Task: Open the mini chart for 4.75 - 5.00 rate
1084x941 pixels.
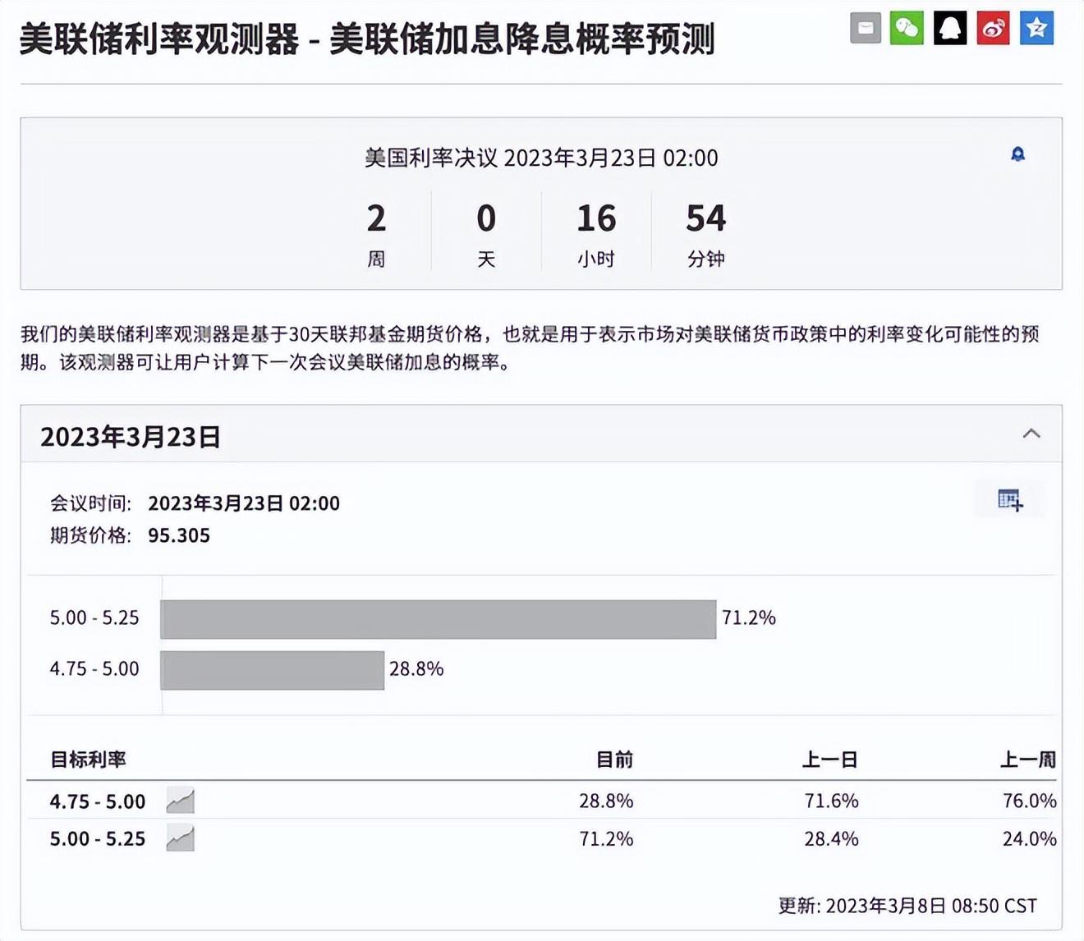Action: (x=179, y=801)
